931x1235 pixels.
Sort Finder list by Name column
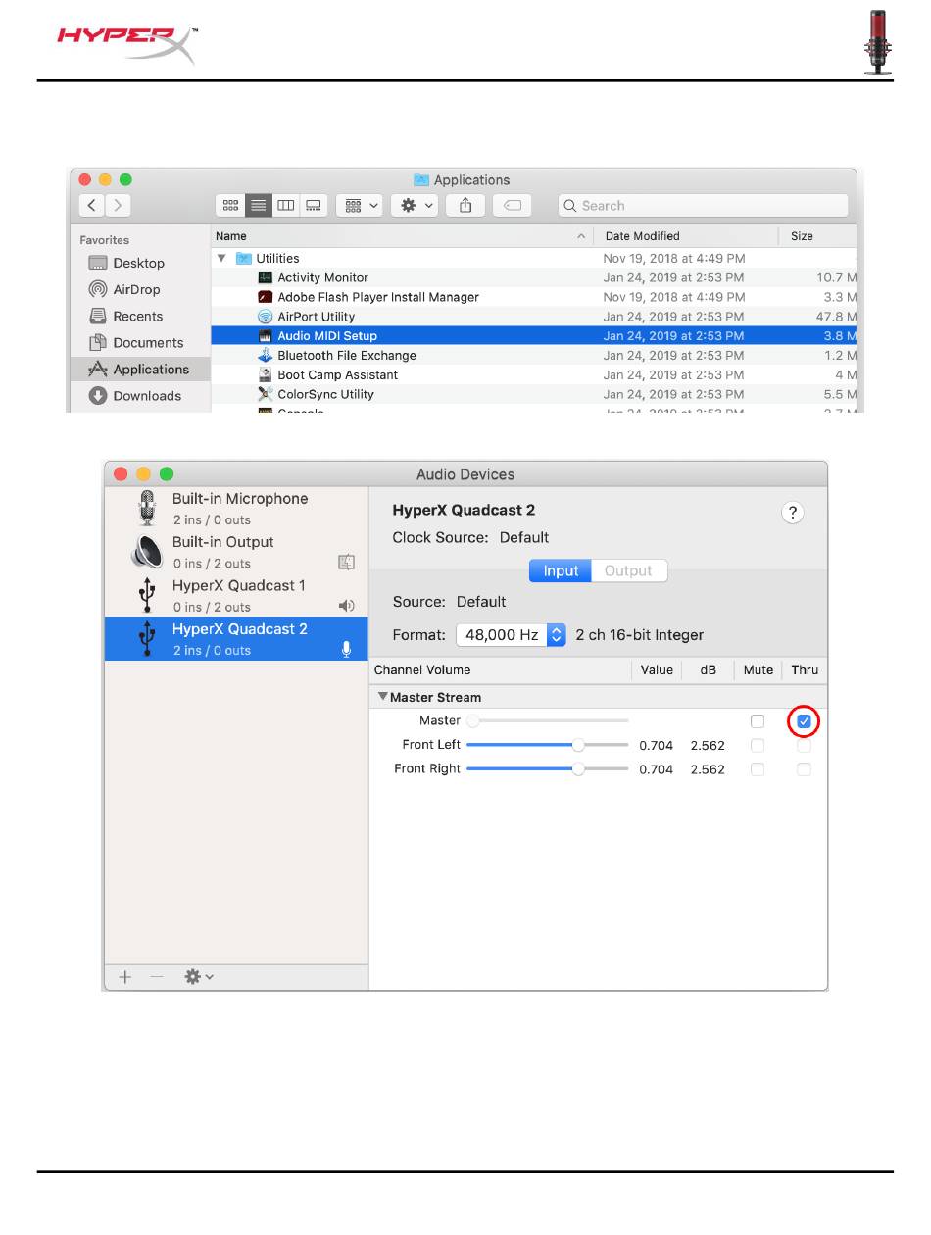403,236
